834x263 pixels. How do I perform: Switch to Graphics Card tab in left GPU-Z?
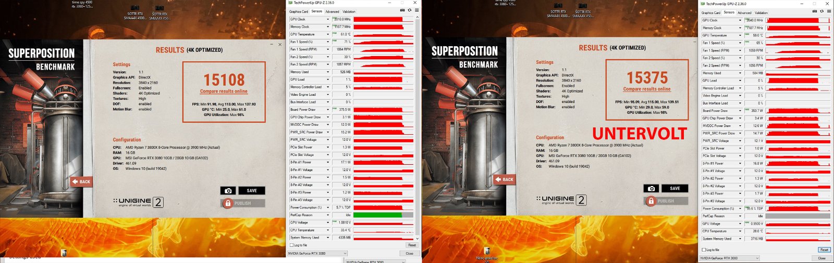click(299, 11)
